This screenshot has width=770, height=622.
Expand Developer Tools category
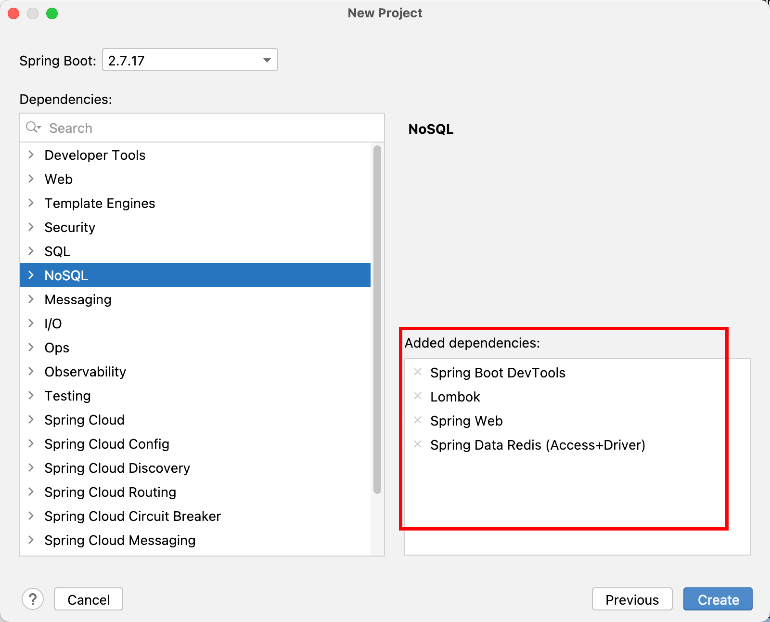pos(31,155)
